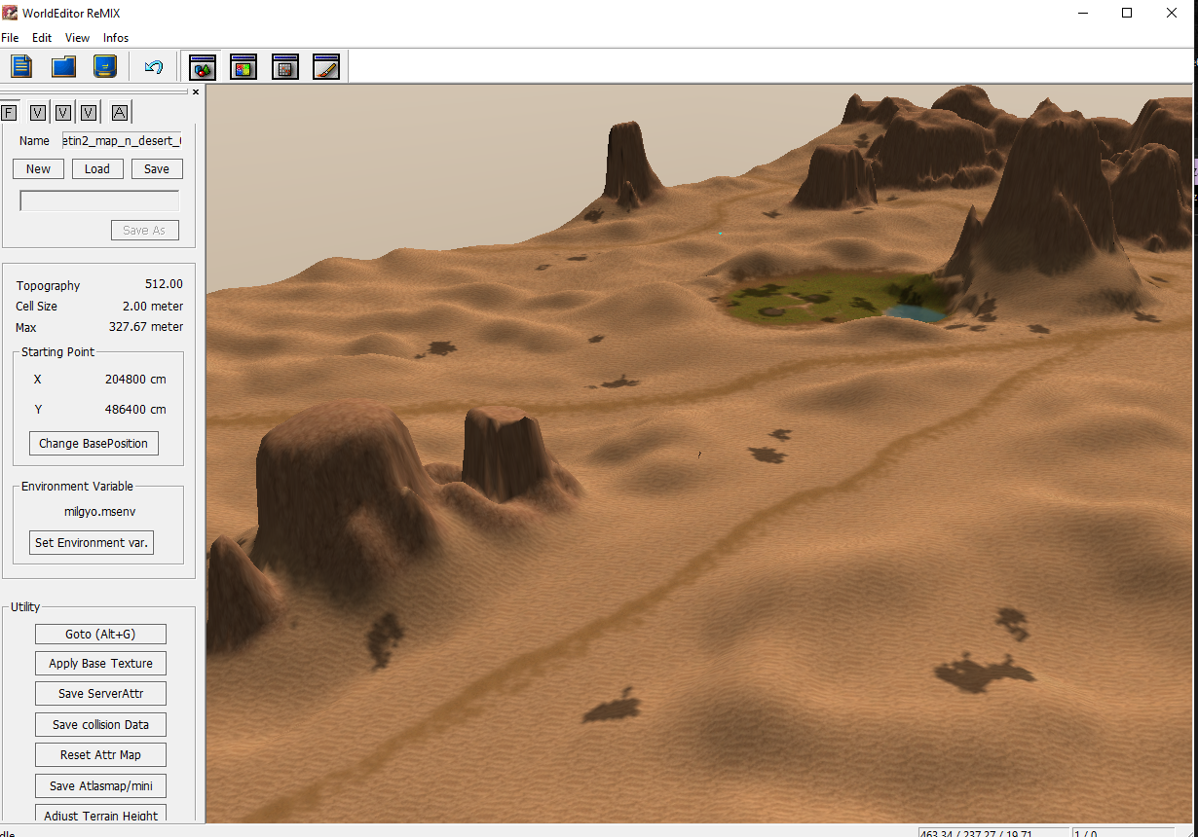This screenshot has width=1198, height=837.
Task: Open the gray grid attribute panel icon
Action: tap(284, 67)
